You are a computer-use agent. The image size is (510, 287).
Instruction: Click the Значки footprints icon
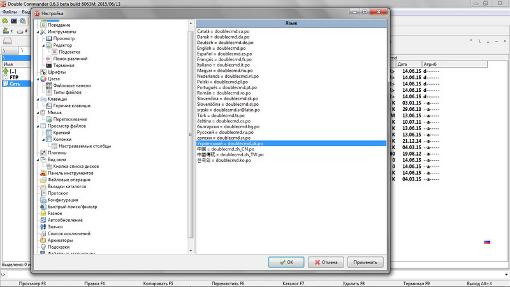43,227
